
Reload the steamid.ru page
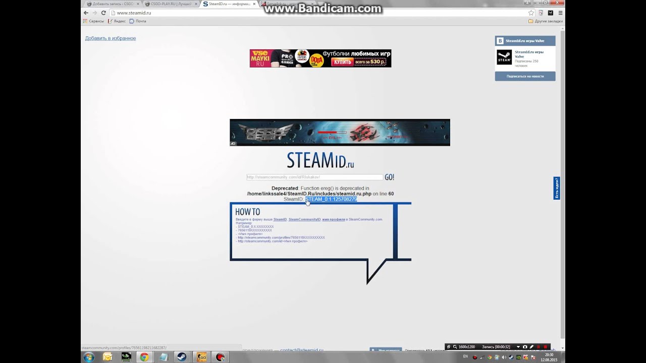[x=103, y=13]
